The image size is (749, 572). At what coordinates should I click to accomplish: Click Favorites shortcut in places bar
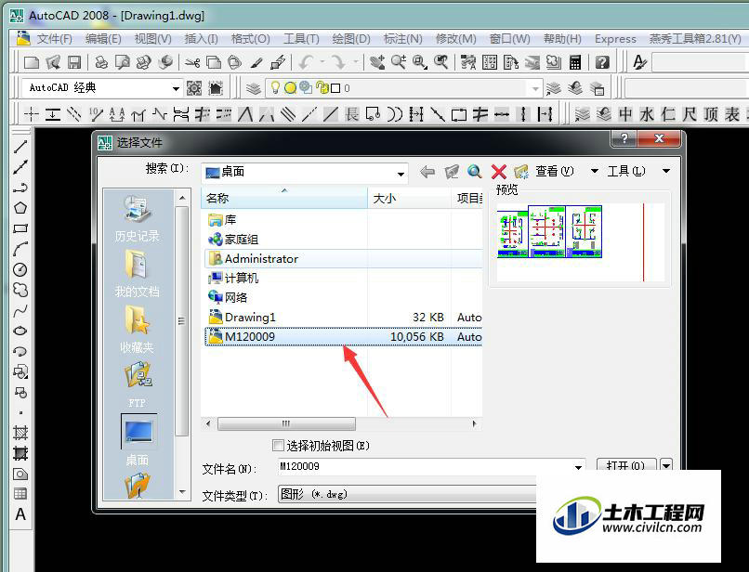point(138,330)
